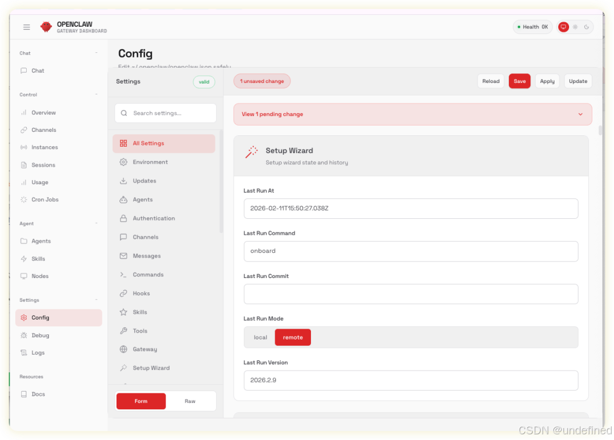Click the Usage bar chart icon
614x440 pixels.
[24, 182]
